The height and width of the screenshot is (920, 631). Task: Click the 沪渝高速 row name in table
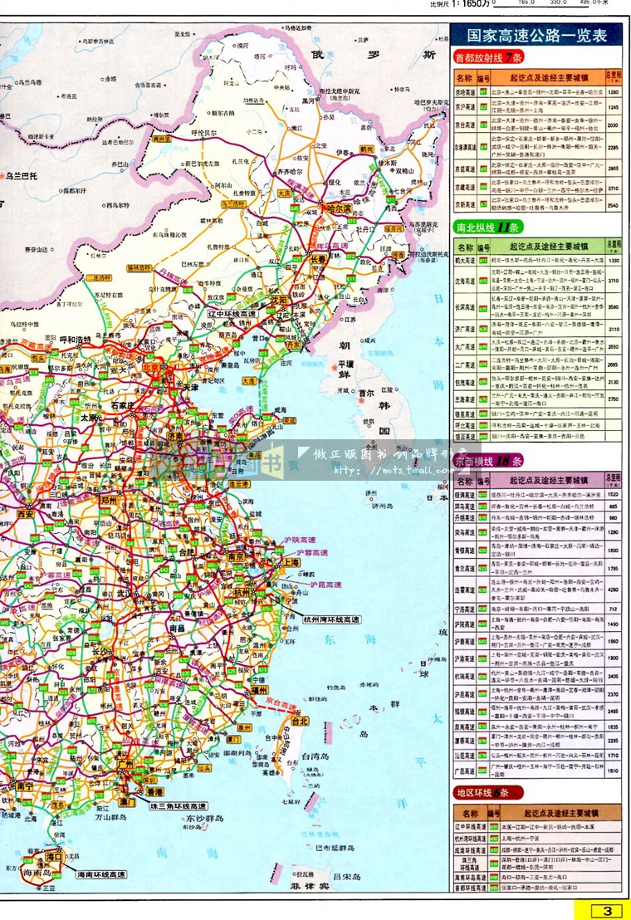coord(465,659)
